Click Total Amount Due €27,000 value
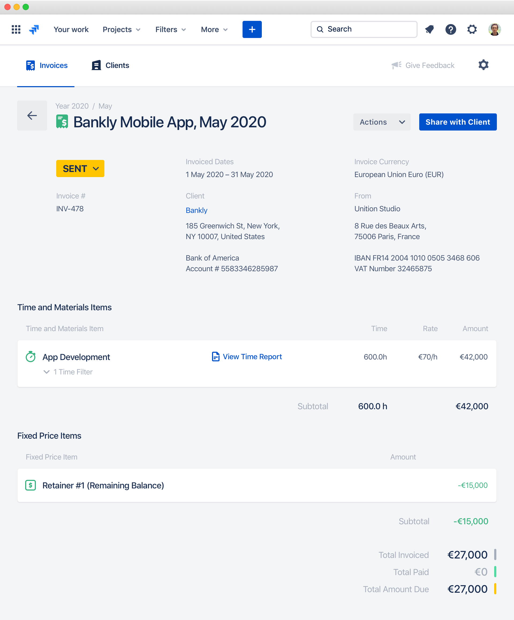The width and height of the screenshot is (514, 620). (x=467, y=589)
